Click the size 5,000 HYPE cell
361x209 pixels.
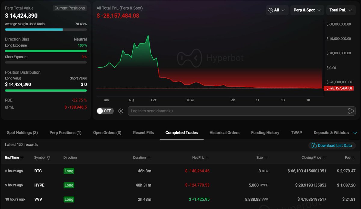pyautogui.click(x=258, y=185)
